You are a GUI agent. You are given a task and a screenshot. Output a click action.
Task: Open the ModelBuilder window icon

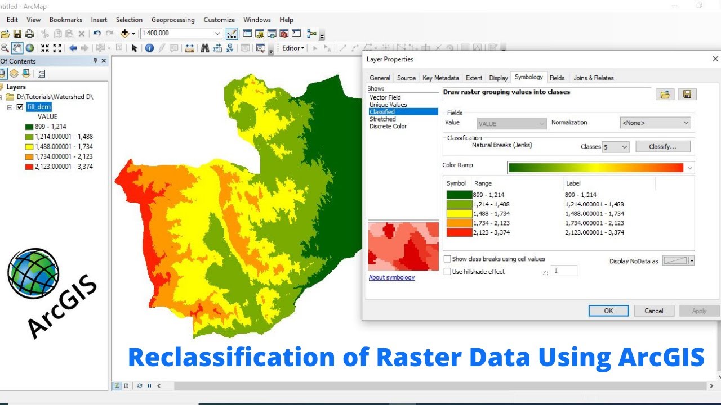point(311,34)
